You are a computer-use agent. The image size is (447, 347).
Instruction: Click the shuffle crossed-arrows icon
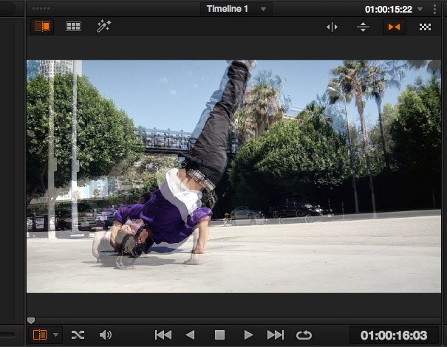point(78,335)
